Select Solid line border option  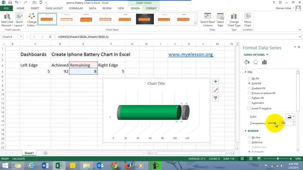click(250, 142)
